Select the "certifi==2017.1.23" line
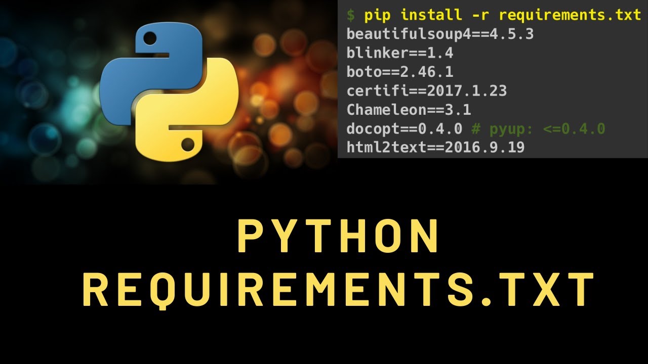Screen dimensions: 648x364 [426, 91]
